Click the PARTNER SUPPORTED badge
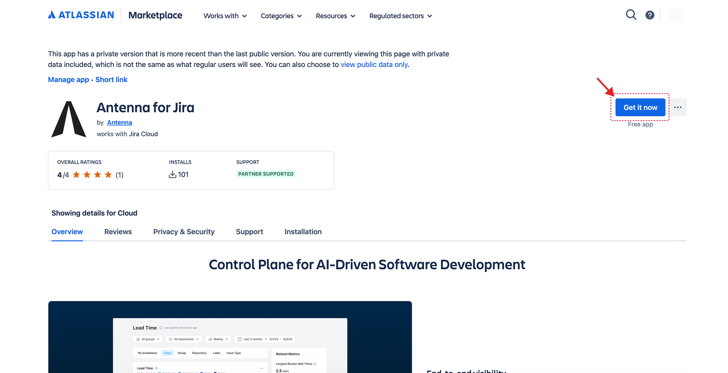Screen dimensions: 728x373 266,174
